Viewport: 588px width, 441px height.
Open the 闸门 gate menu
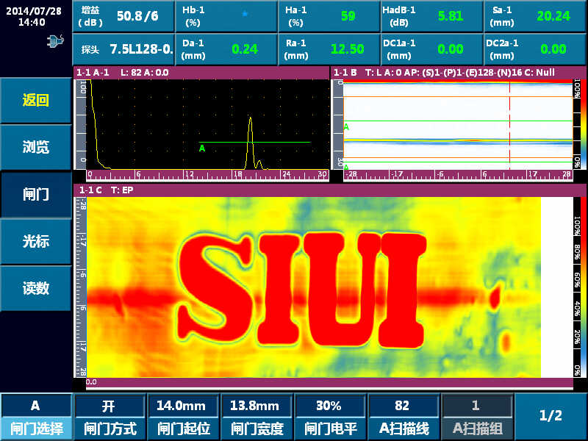click(x=35, y=195)
